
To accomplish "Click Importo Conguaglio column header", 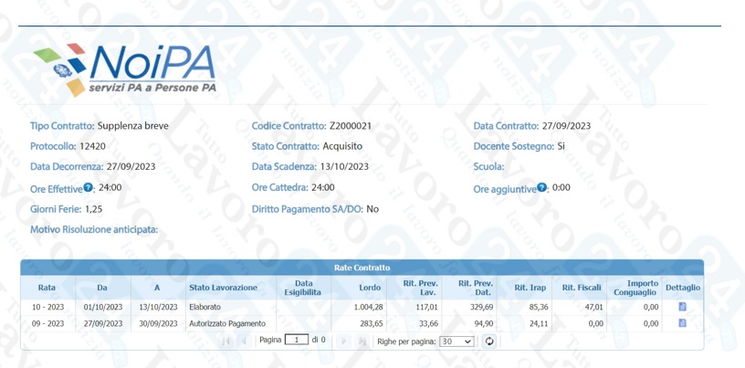I will click(635, 288).
